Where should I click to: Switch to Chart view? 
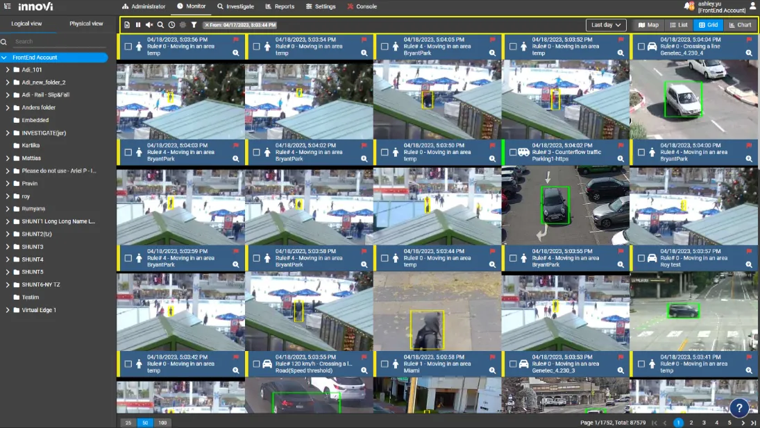pyautogui.click(x=740, y=25)
